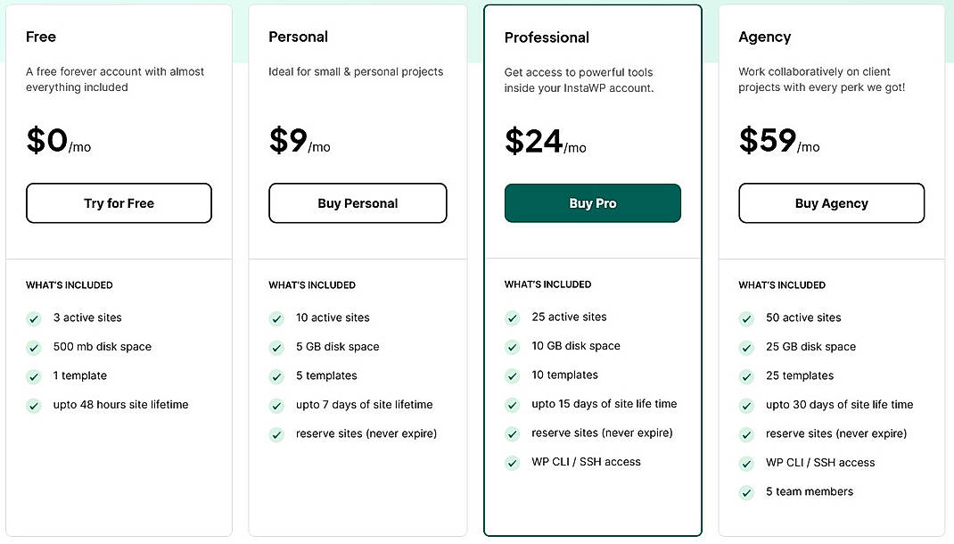
Task: Click the Buy Pro button
Action: [592, 203]
